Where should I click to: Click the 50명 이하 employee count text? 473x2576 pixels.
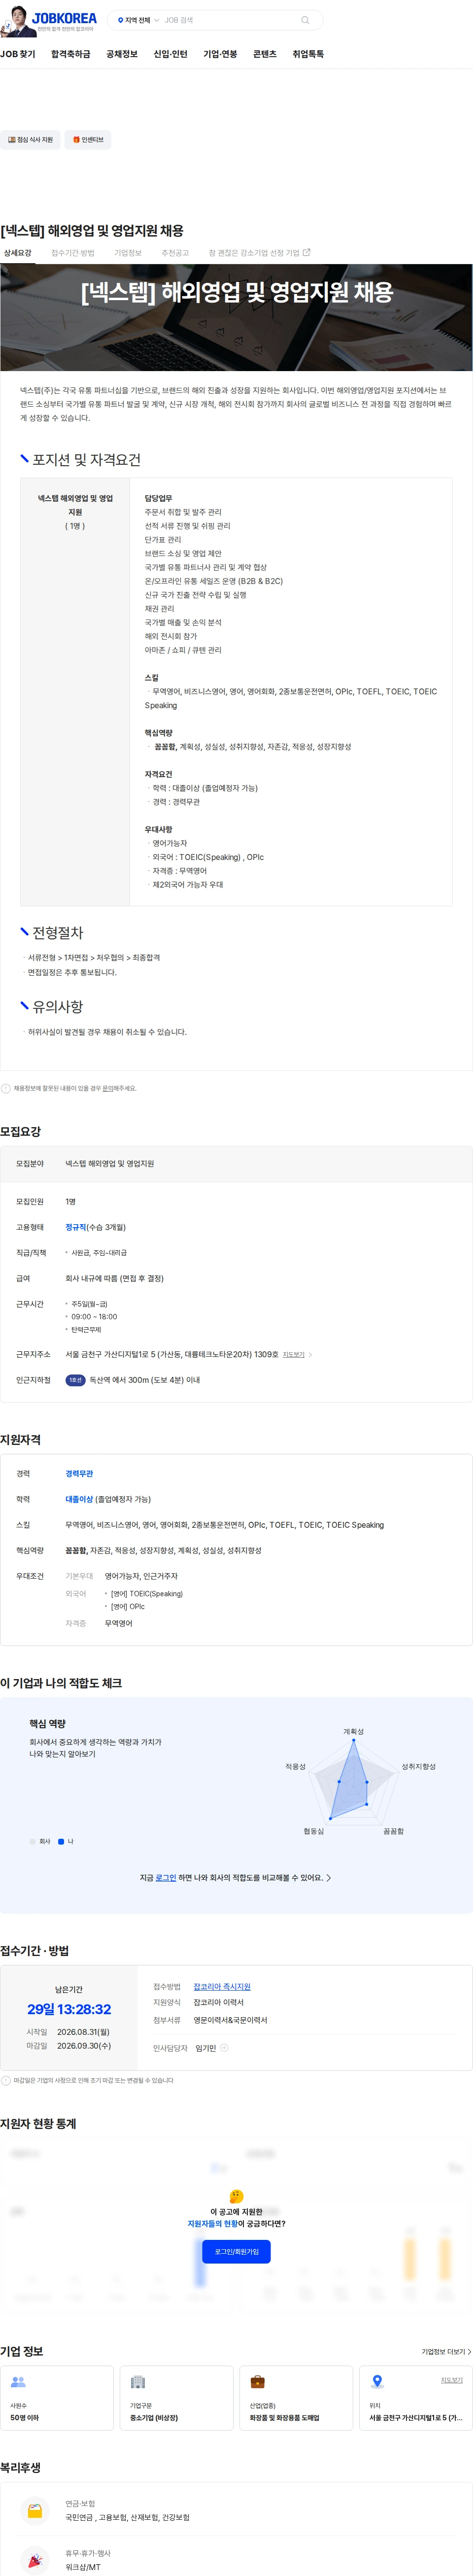[25, 2417]
